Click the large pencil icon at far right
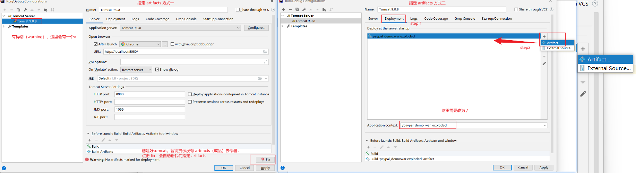The height and width of the screenshot is (173, 636). click(x=583, y=94)
